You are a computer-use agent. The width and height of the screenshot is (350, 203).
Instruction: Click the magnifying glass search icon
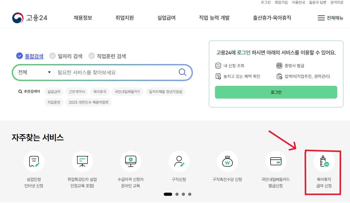point(182,72)
